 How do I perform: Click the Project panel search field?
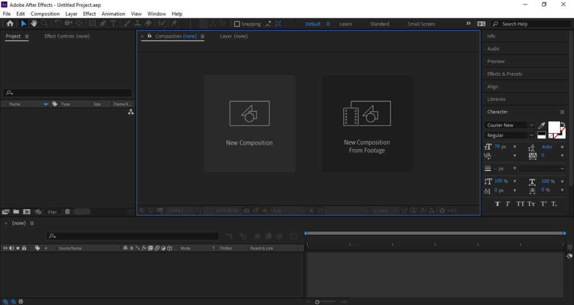pyautogui.click(x=68, y=93)
